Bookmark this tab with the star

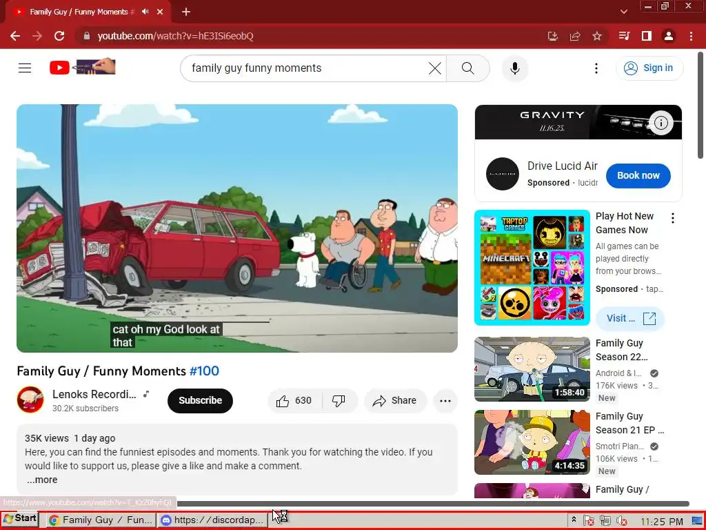pyautogui.click(x=597, y=36)
